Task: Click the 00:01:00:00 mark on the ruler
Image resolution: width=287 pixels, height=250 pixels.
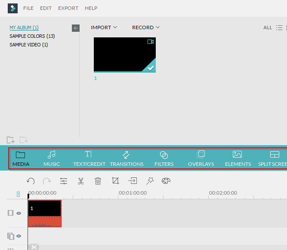Action: pyautogui.click(x=133, y=193)
